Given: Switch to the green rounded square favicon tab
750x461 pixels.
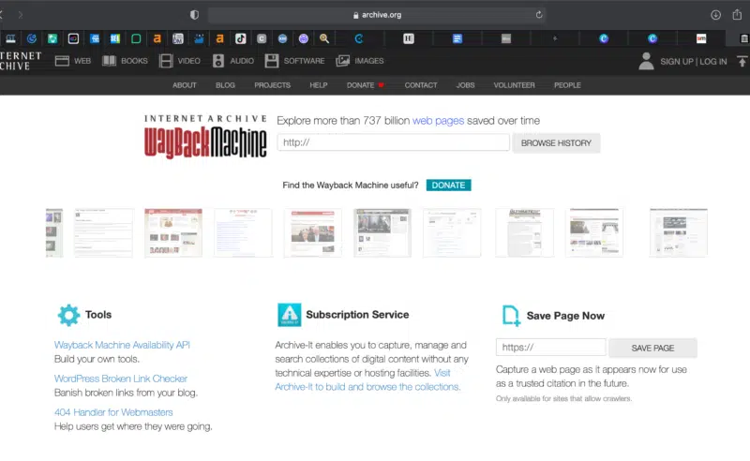Looking at the screenshot, I should tap(136, 38).
